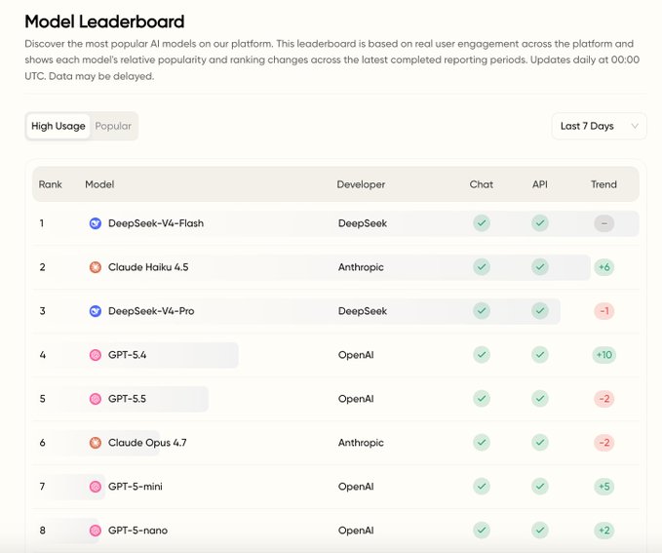The image size is (662, 553).
Task: Click rank number 1 cell
Action: 42,223
